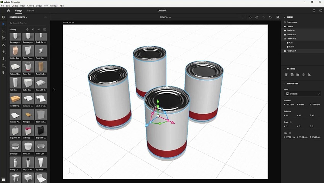Image resolution: width=324 pixels, height=183 pixels.
Task: Choose the Magic Wand tool
Action: pyautogui.click(x=3, y=31)
